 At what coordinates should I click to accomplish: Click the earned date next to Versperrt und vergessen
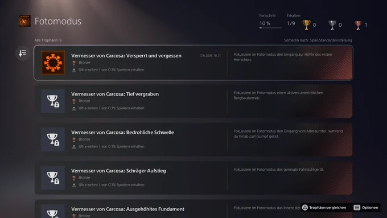pos(210,56)
